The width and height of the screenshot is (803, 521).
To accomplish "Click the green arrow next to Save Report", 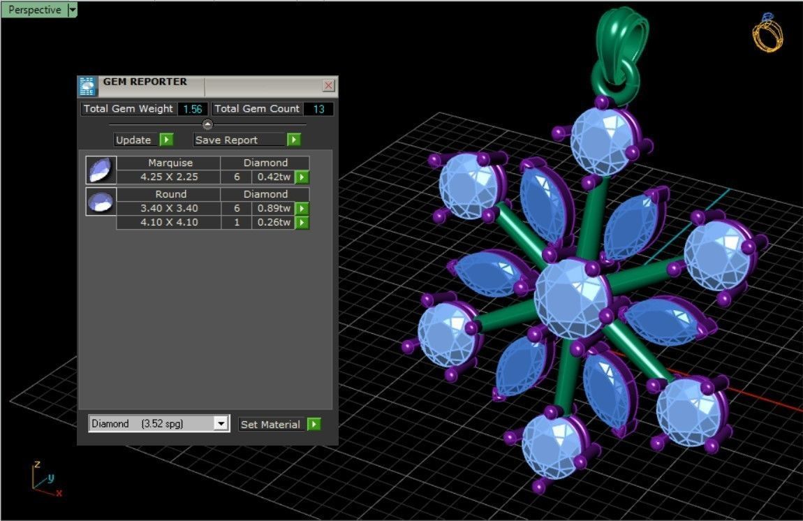I will [x=293, y=140].
